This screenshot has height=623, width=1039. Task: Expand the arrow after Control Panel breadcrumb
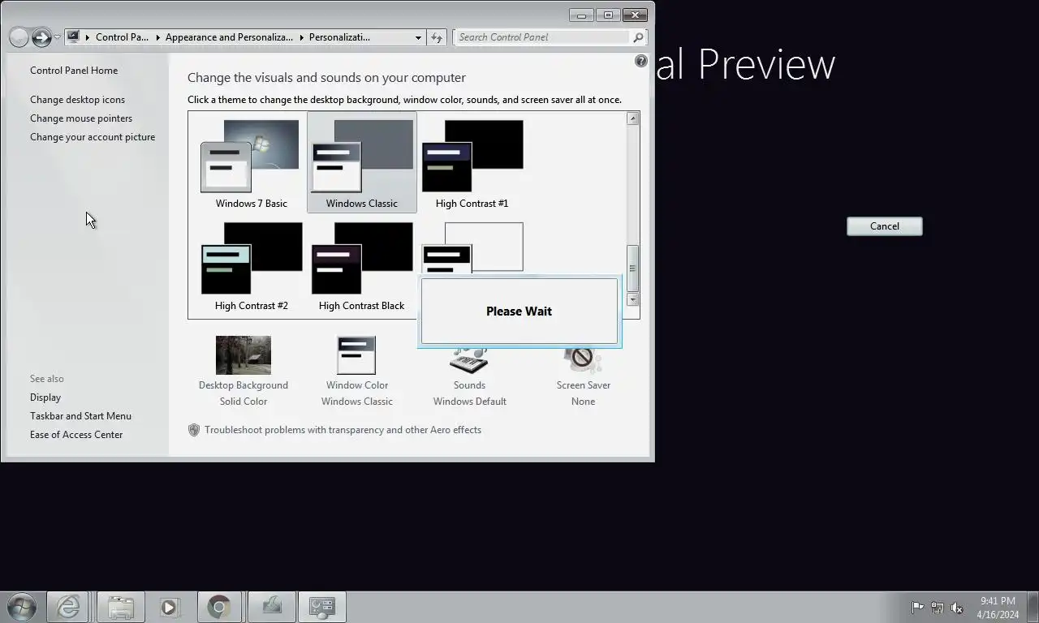coord(157,37)
